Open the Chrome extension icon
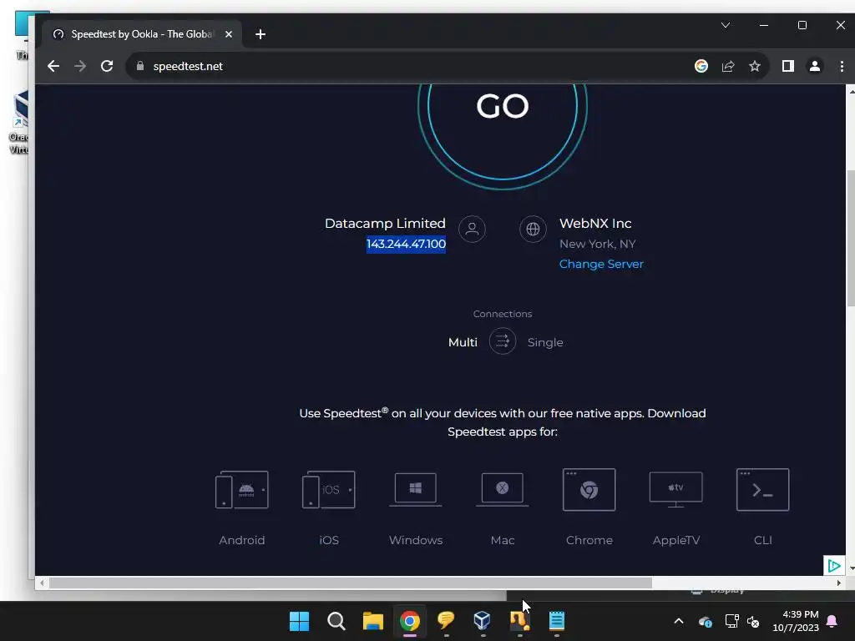 coord(589,489)
